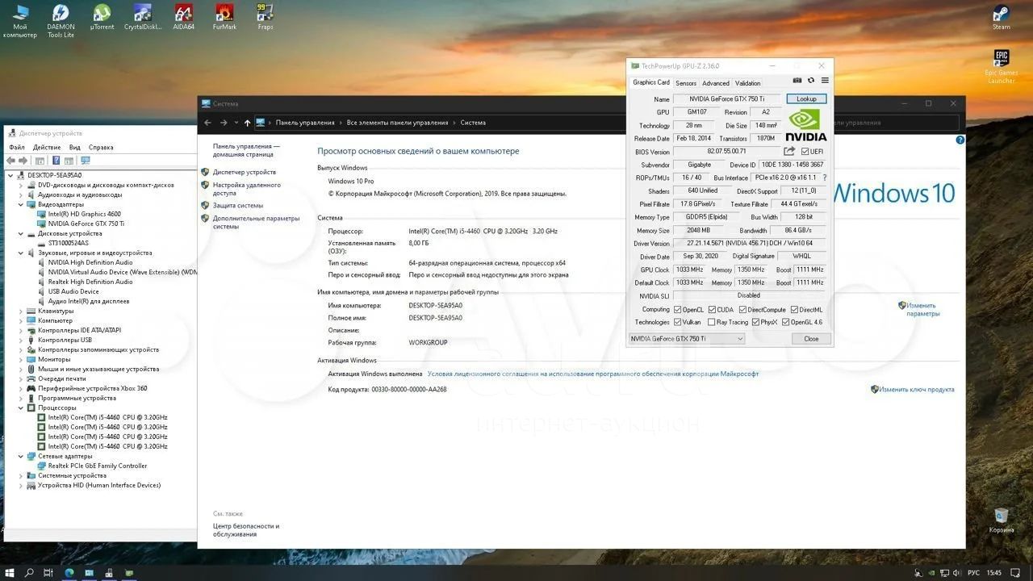Click the Bus Interface question mark in GPU-Z
The image size is (1033, 581).
(x=824, y=178)
